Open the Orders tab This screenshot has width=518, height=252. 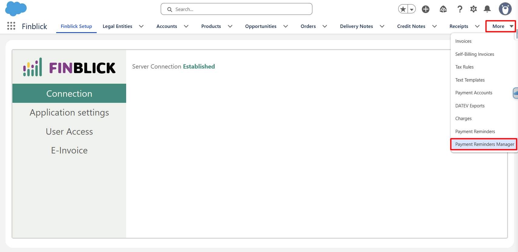click(308, 26)
